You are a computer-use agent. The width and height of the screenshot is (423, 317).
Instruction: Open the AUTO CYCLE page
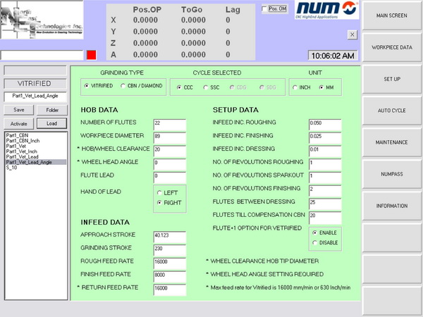[392, 111]
